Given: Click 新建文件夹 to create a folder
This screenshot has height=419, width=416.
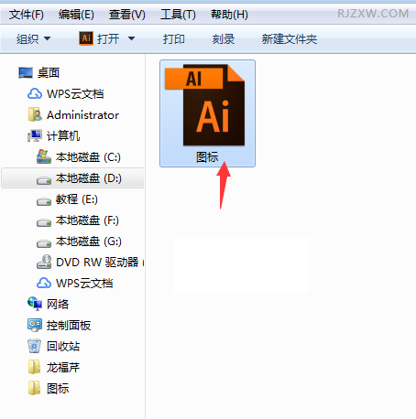Looking at the screenshot, I should [x=290, y=39].
